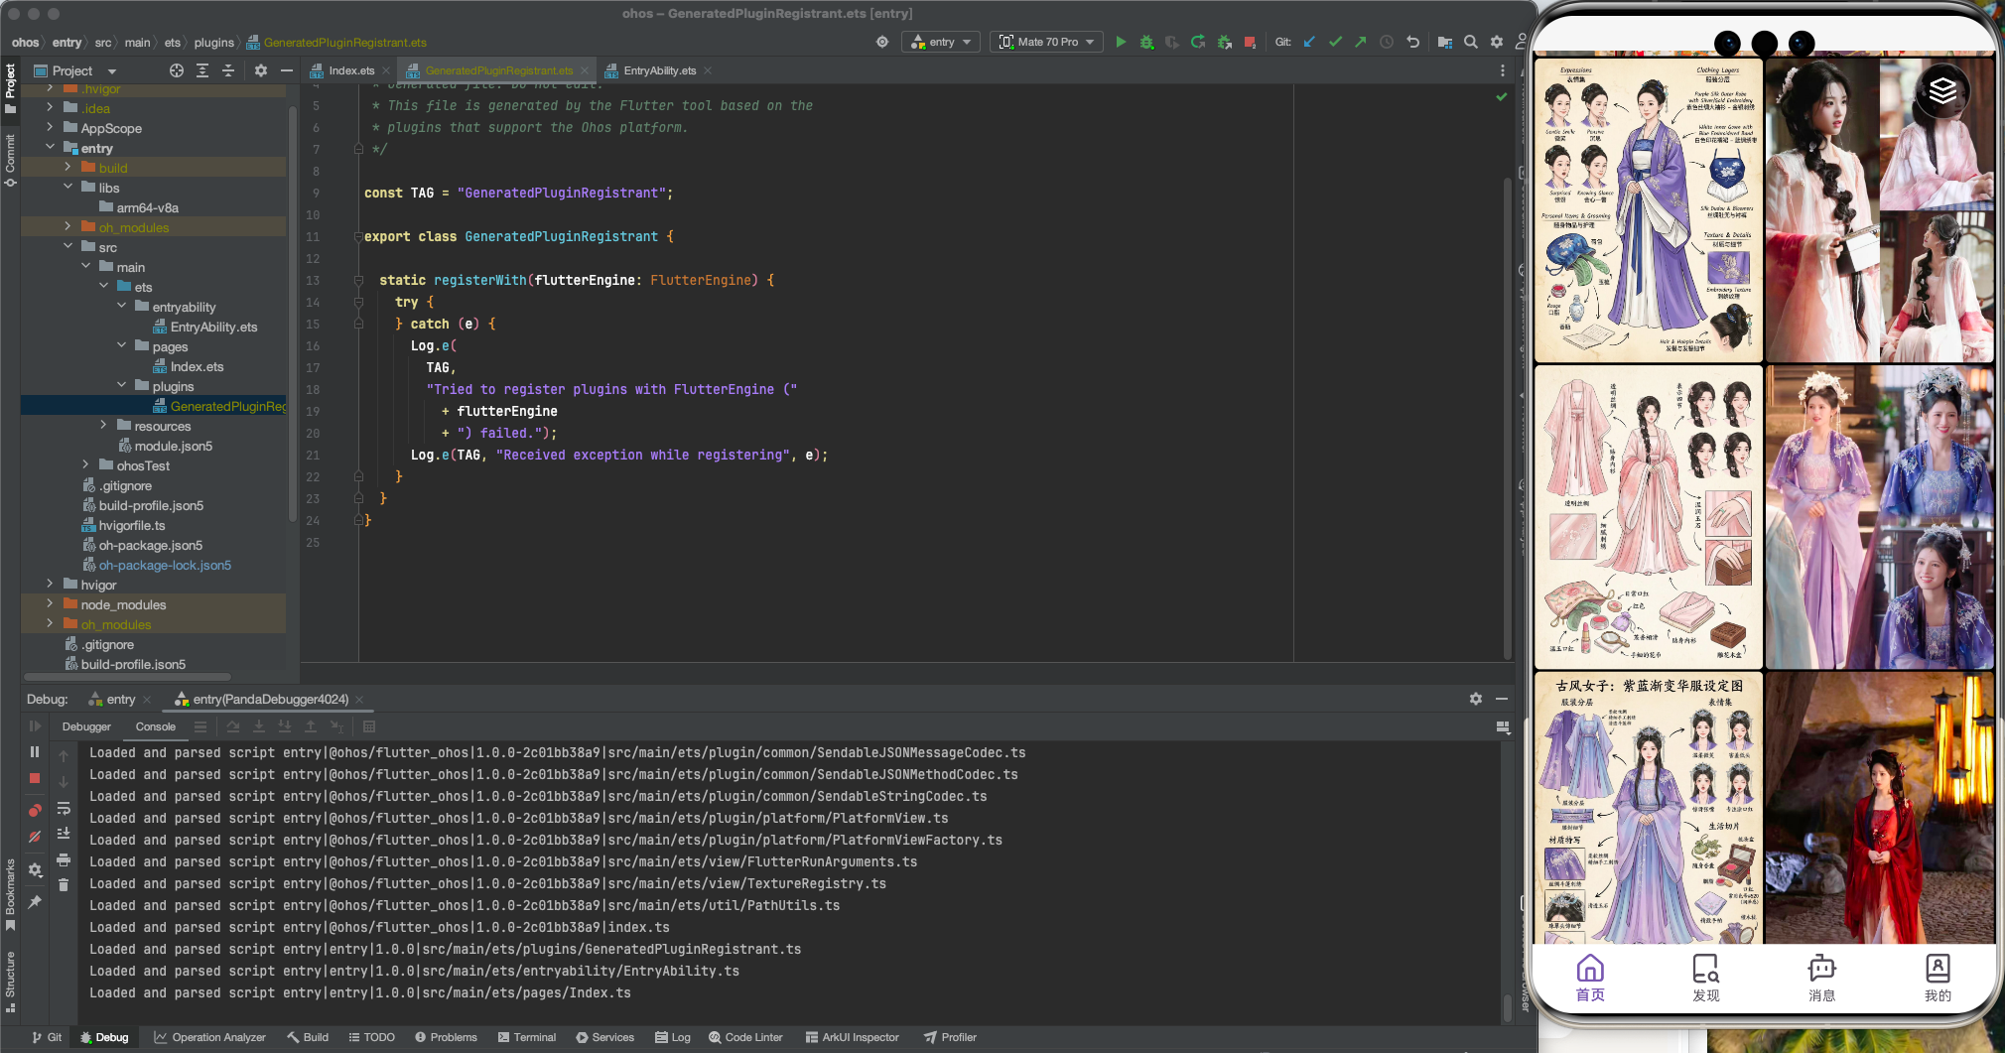Collapse the libs folder
This screenshot has height=1053, width=2005.
pos(67,188)
